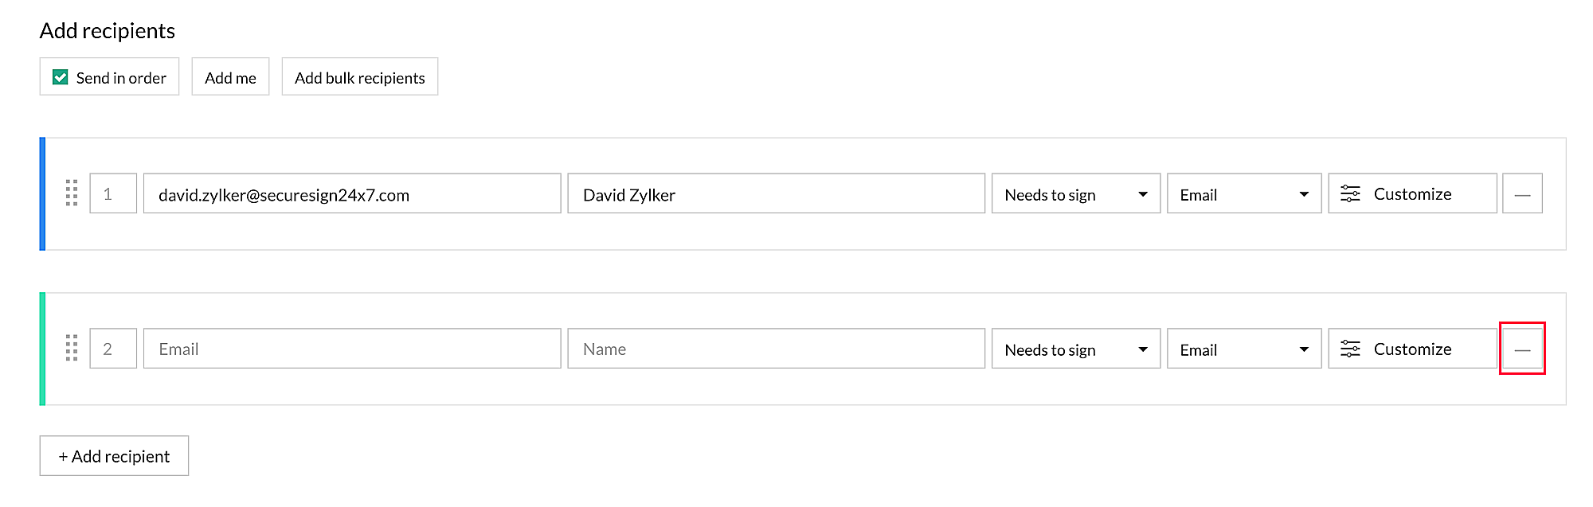
Task: Open Email delivery dropdown for recipient 2
Action: pos(1244,349)
